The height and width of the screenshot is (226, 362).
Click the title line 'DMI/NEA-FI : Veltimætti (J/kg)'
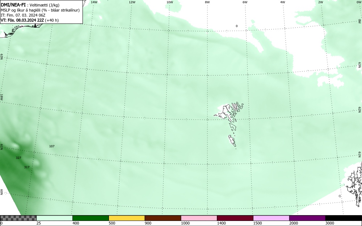pos(30,5)
